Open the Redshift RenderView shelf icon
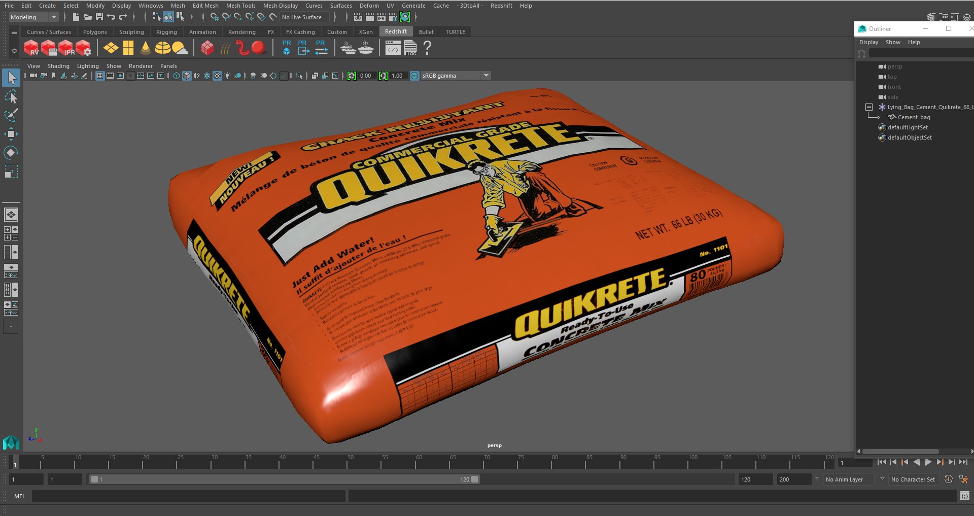Viewport: 974px width, 516px height. click(x=31, y=48)
